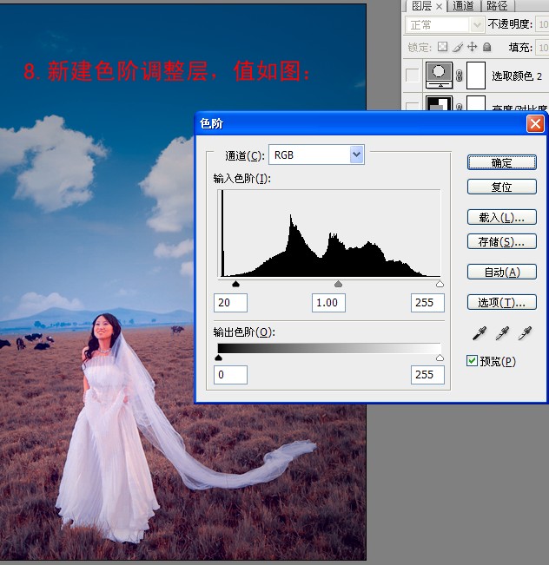Grab the output white level slider
The width and height of the screenshot is (549, 565).
point(440,358)
